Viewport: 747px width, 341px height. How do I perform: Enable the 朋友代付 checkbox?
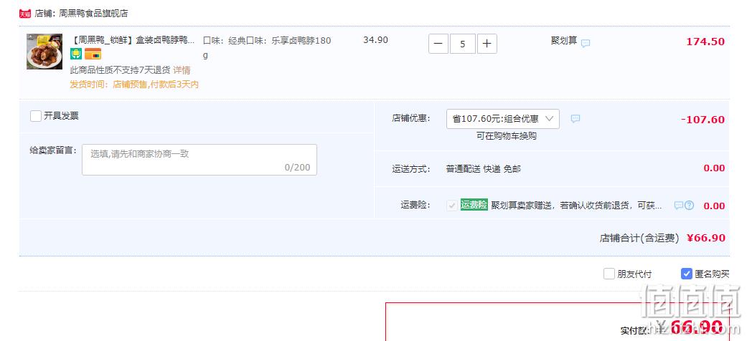[609, 274]
